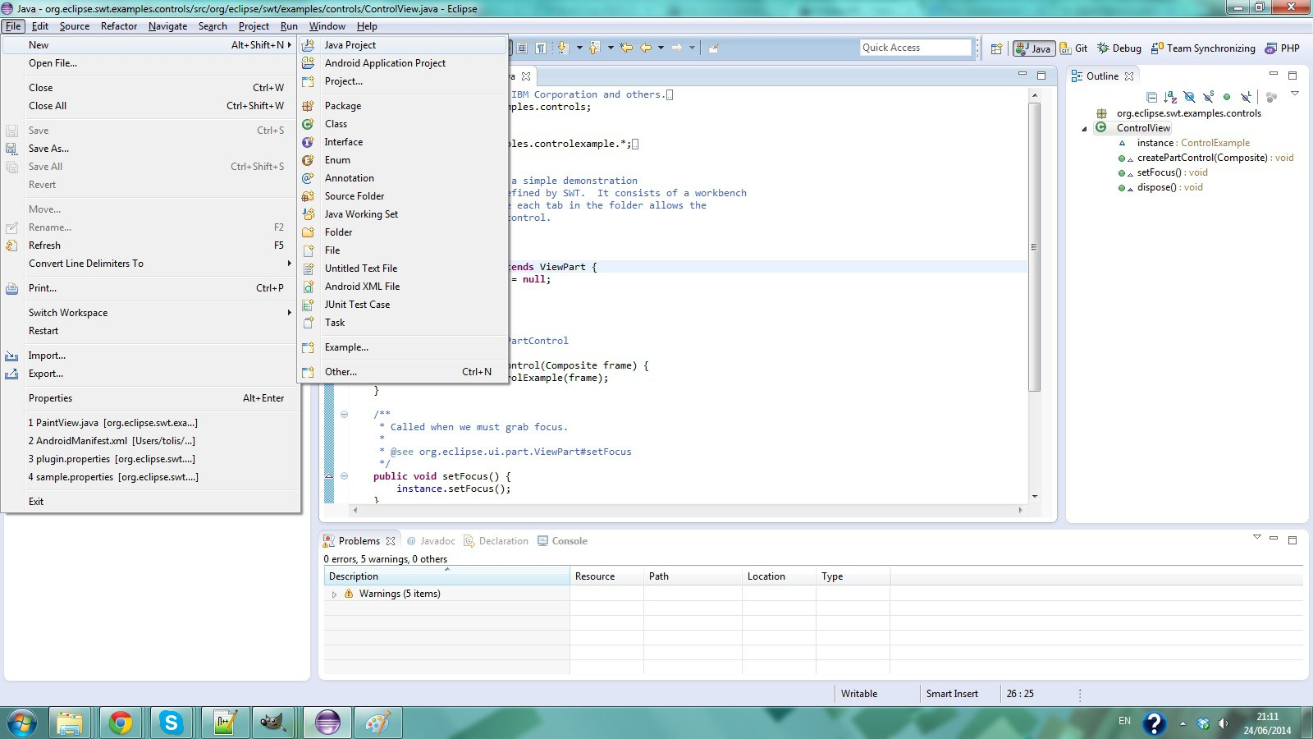The image size is (1313, 739).
Task: Open the Navigate menu
Action: 167,26
